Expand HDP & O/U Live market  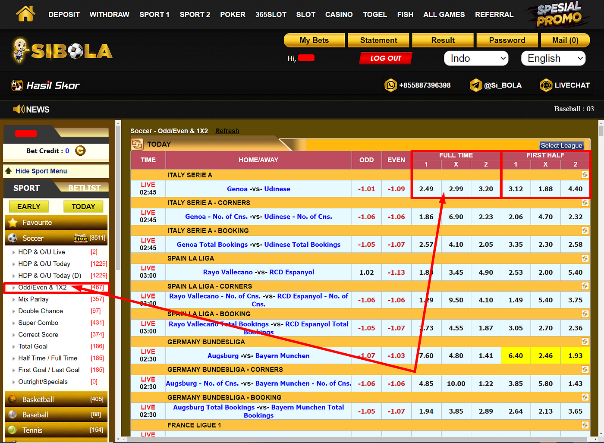(42, 252)
